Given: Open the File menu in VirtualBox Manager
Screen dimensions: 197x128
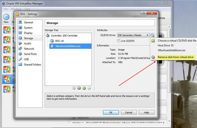Looking at the screenshot, I should (6, 9).
